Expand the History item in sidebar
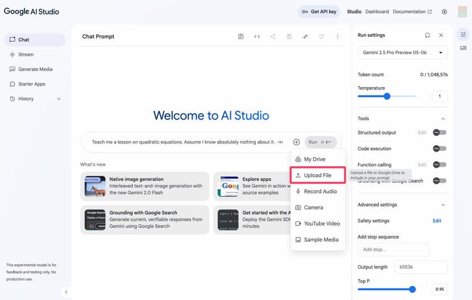472x300 pixels. point(58,99)
